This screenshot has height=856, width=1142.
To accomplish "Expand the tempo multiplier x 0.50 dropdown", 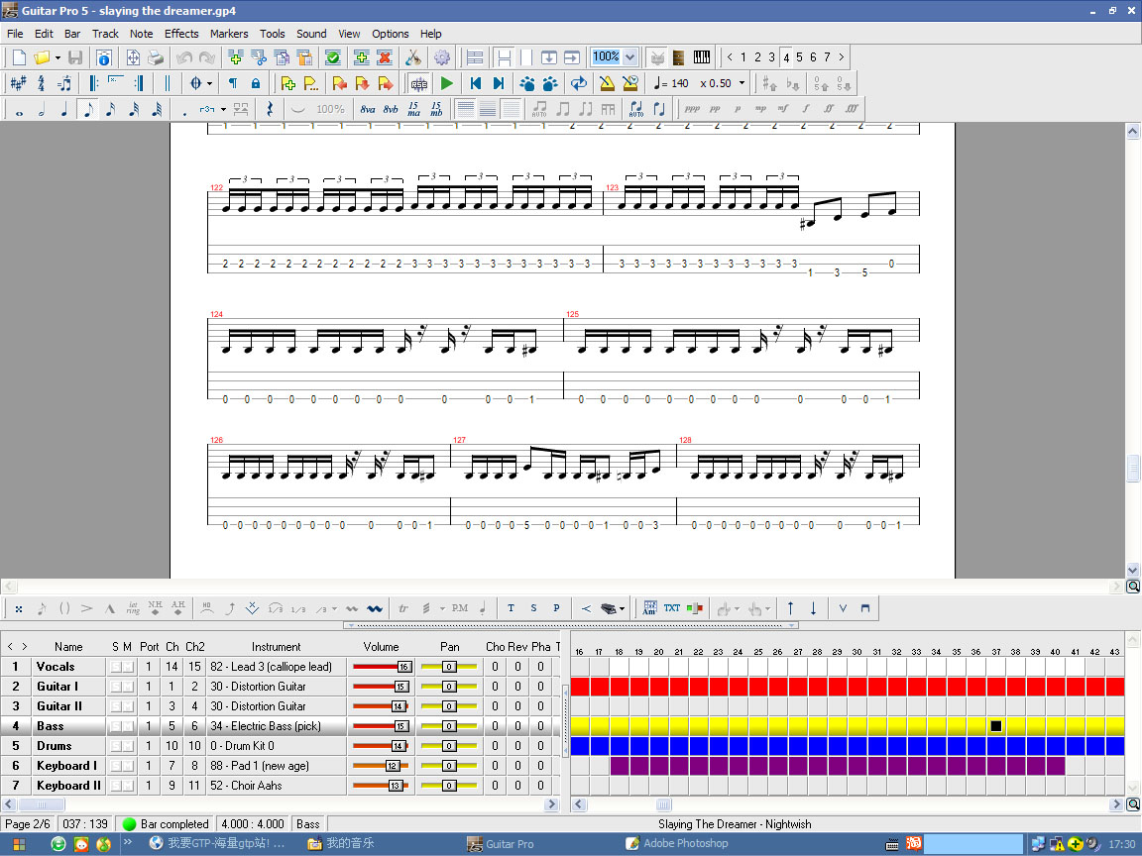I will pyautogui.click(x=742, y=83).
